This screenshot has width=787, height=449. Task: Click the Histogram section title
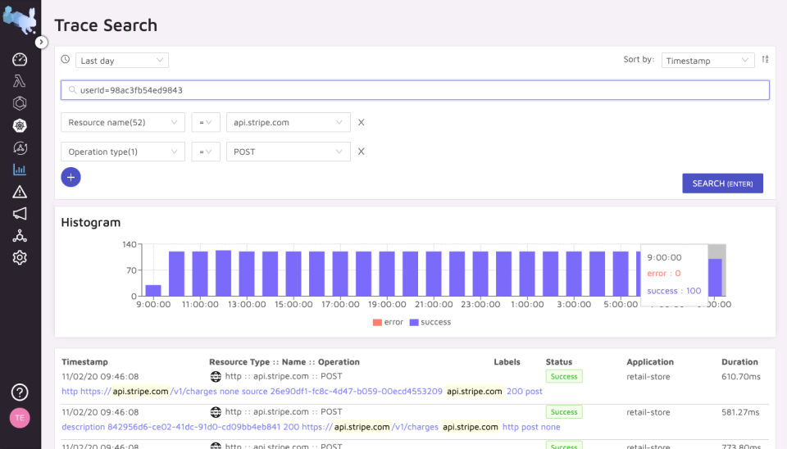[x=91, y=222]
